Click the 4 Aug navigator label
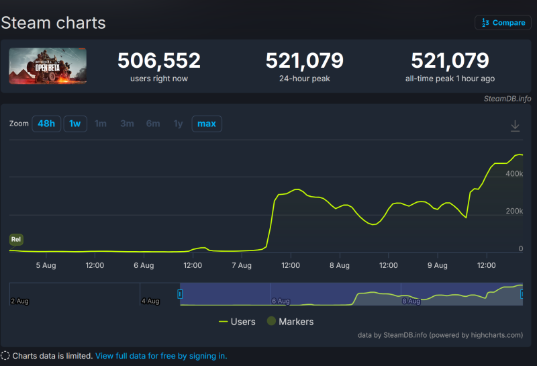 click(x=150, y=302)
